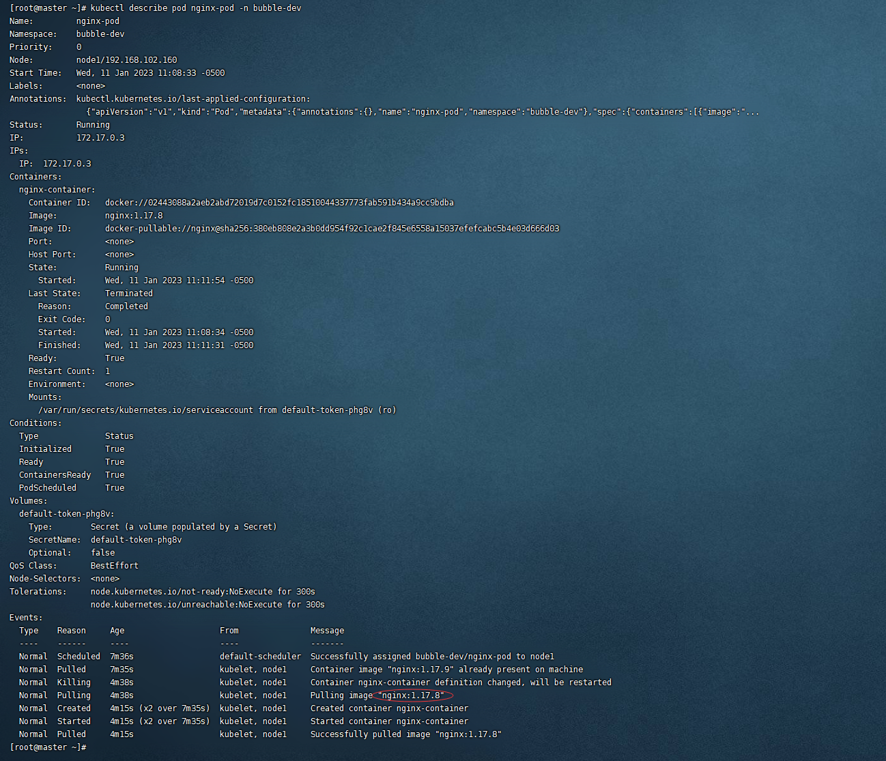
Task: Click the PodScheduled condition row
Action: pyautogui.click(x=72, y=488)
